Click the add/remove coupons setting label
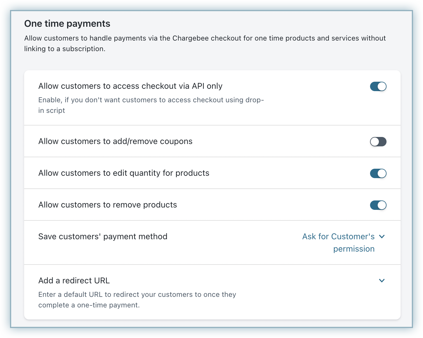Image resolution: width=423 pixels, height=338 pixels. point(115,141)
